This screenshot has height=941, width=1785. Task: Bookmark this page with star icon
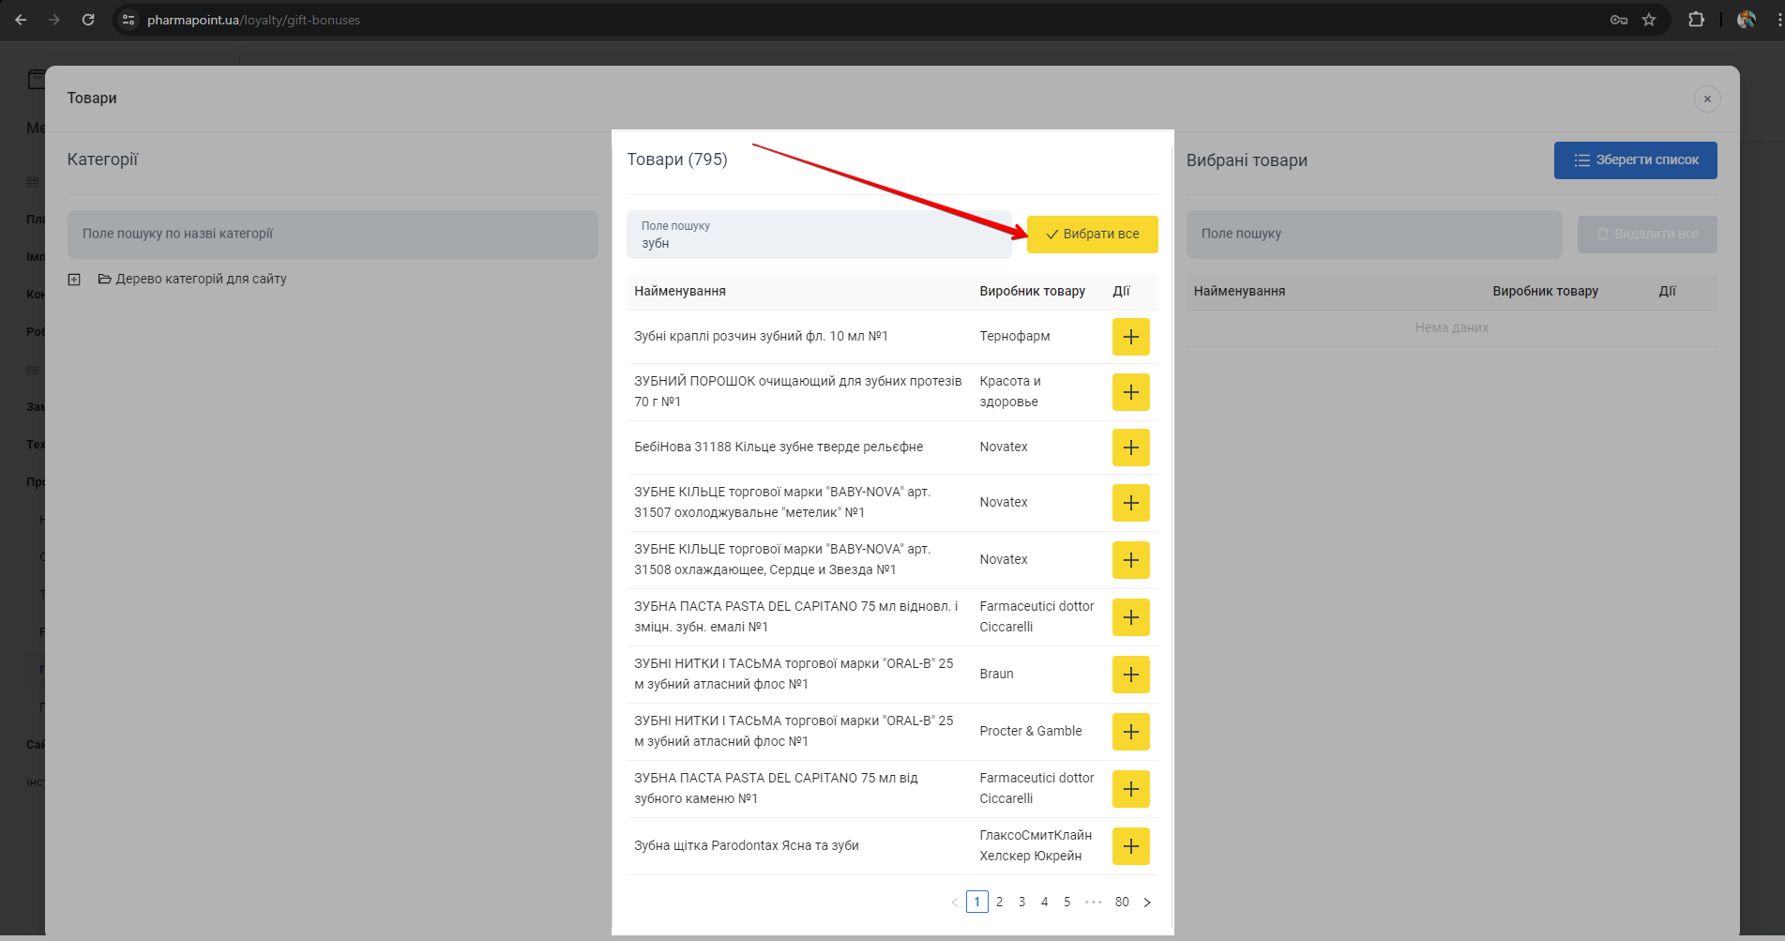tap(1649, 20)
